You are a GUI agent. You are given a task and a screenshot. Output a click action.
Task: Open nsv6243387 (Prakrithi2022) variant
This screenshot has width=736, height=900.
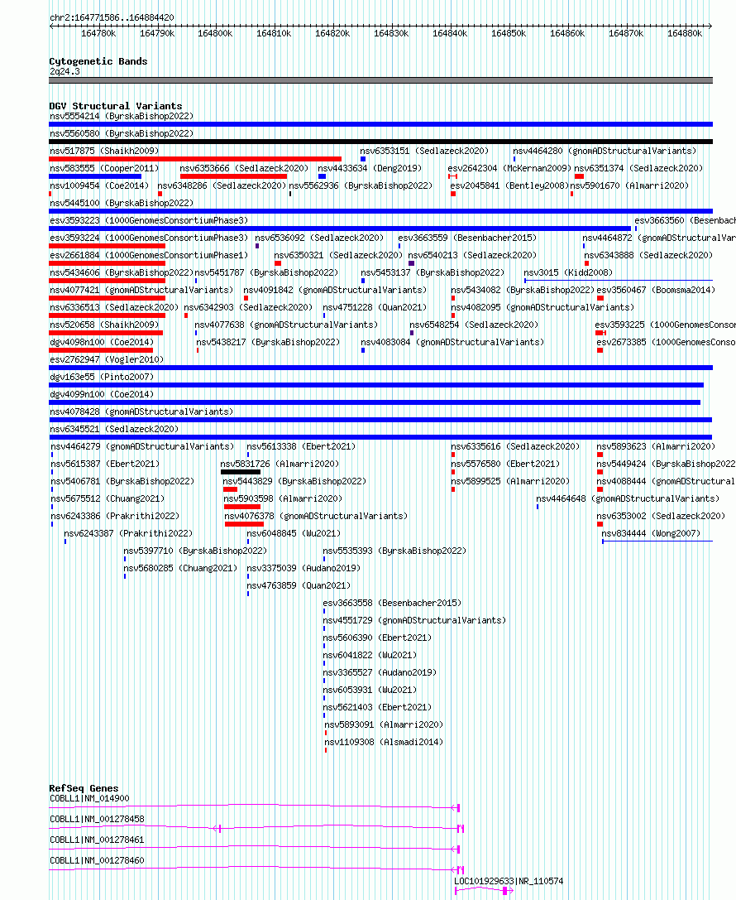(x=128, y=533)
